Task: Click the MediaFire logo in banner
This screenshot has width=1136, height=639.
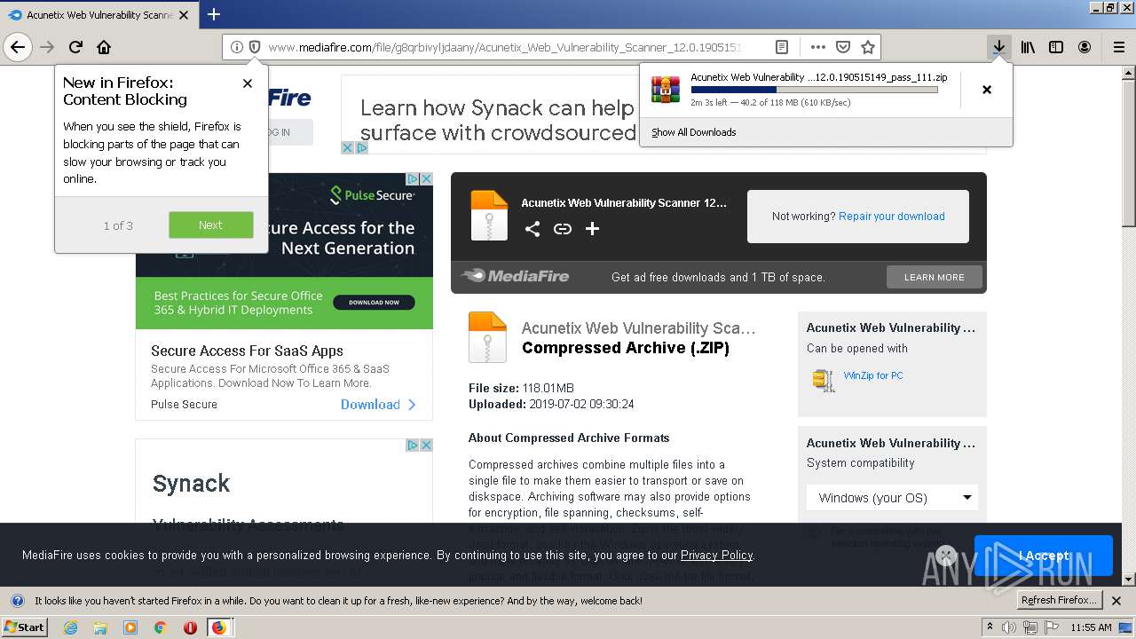Action: click(x=515, y=276)
